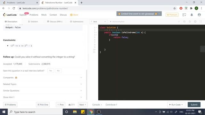Go to the Mock page
Image resolution: width=205 pixels, height=115 pixels.
[44, 15]
